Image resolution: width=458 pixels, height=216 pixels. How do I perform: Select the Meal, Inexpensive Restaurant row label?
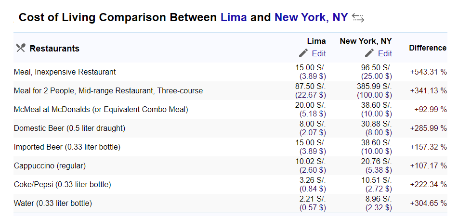click(x=65, y=72)
